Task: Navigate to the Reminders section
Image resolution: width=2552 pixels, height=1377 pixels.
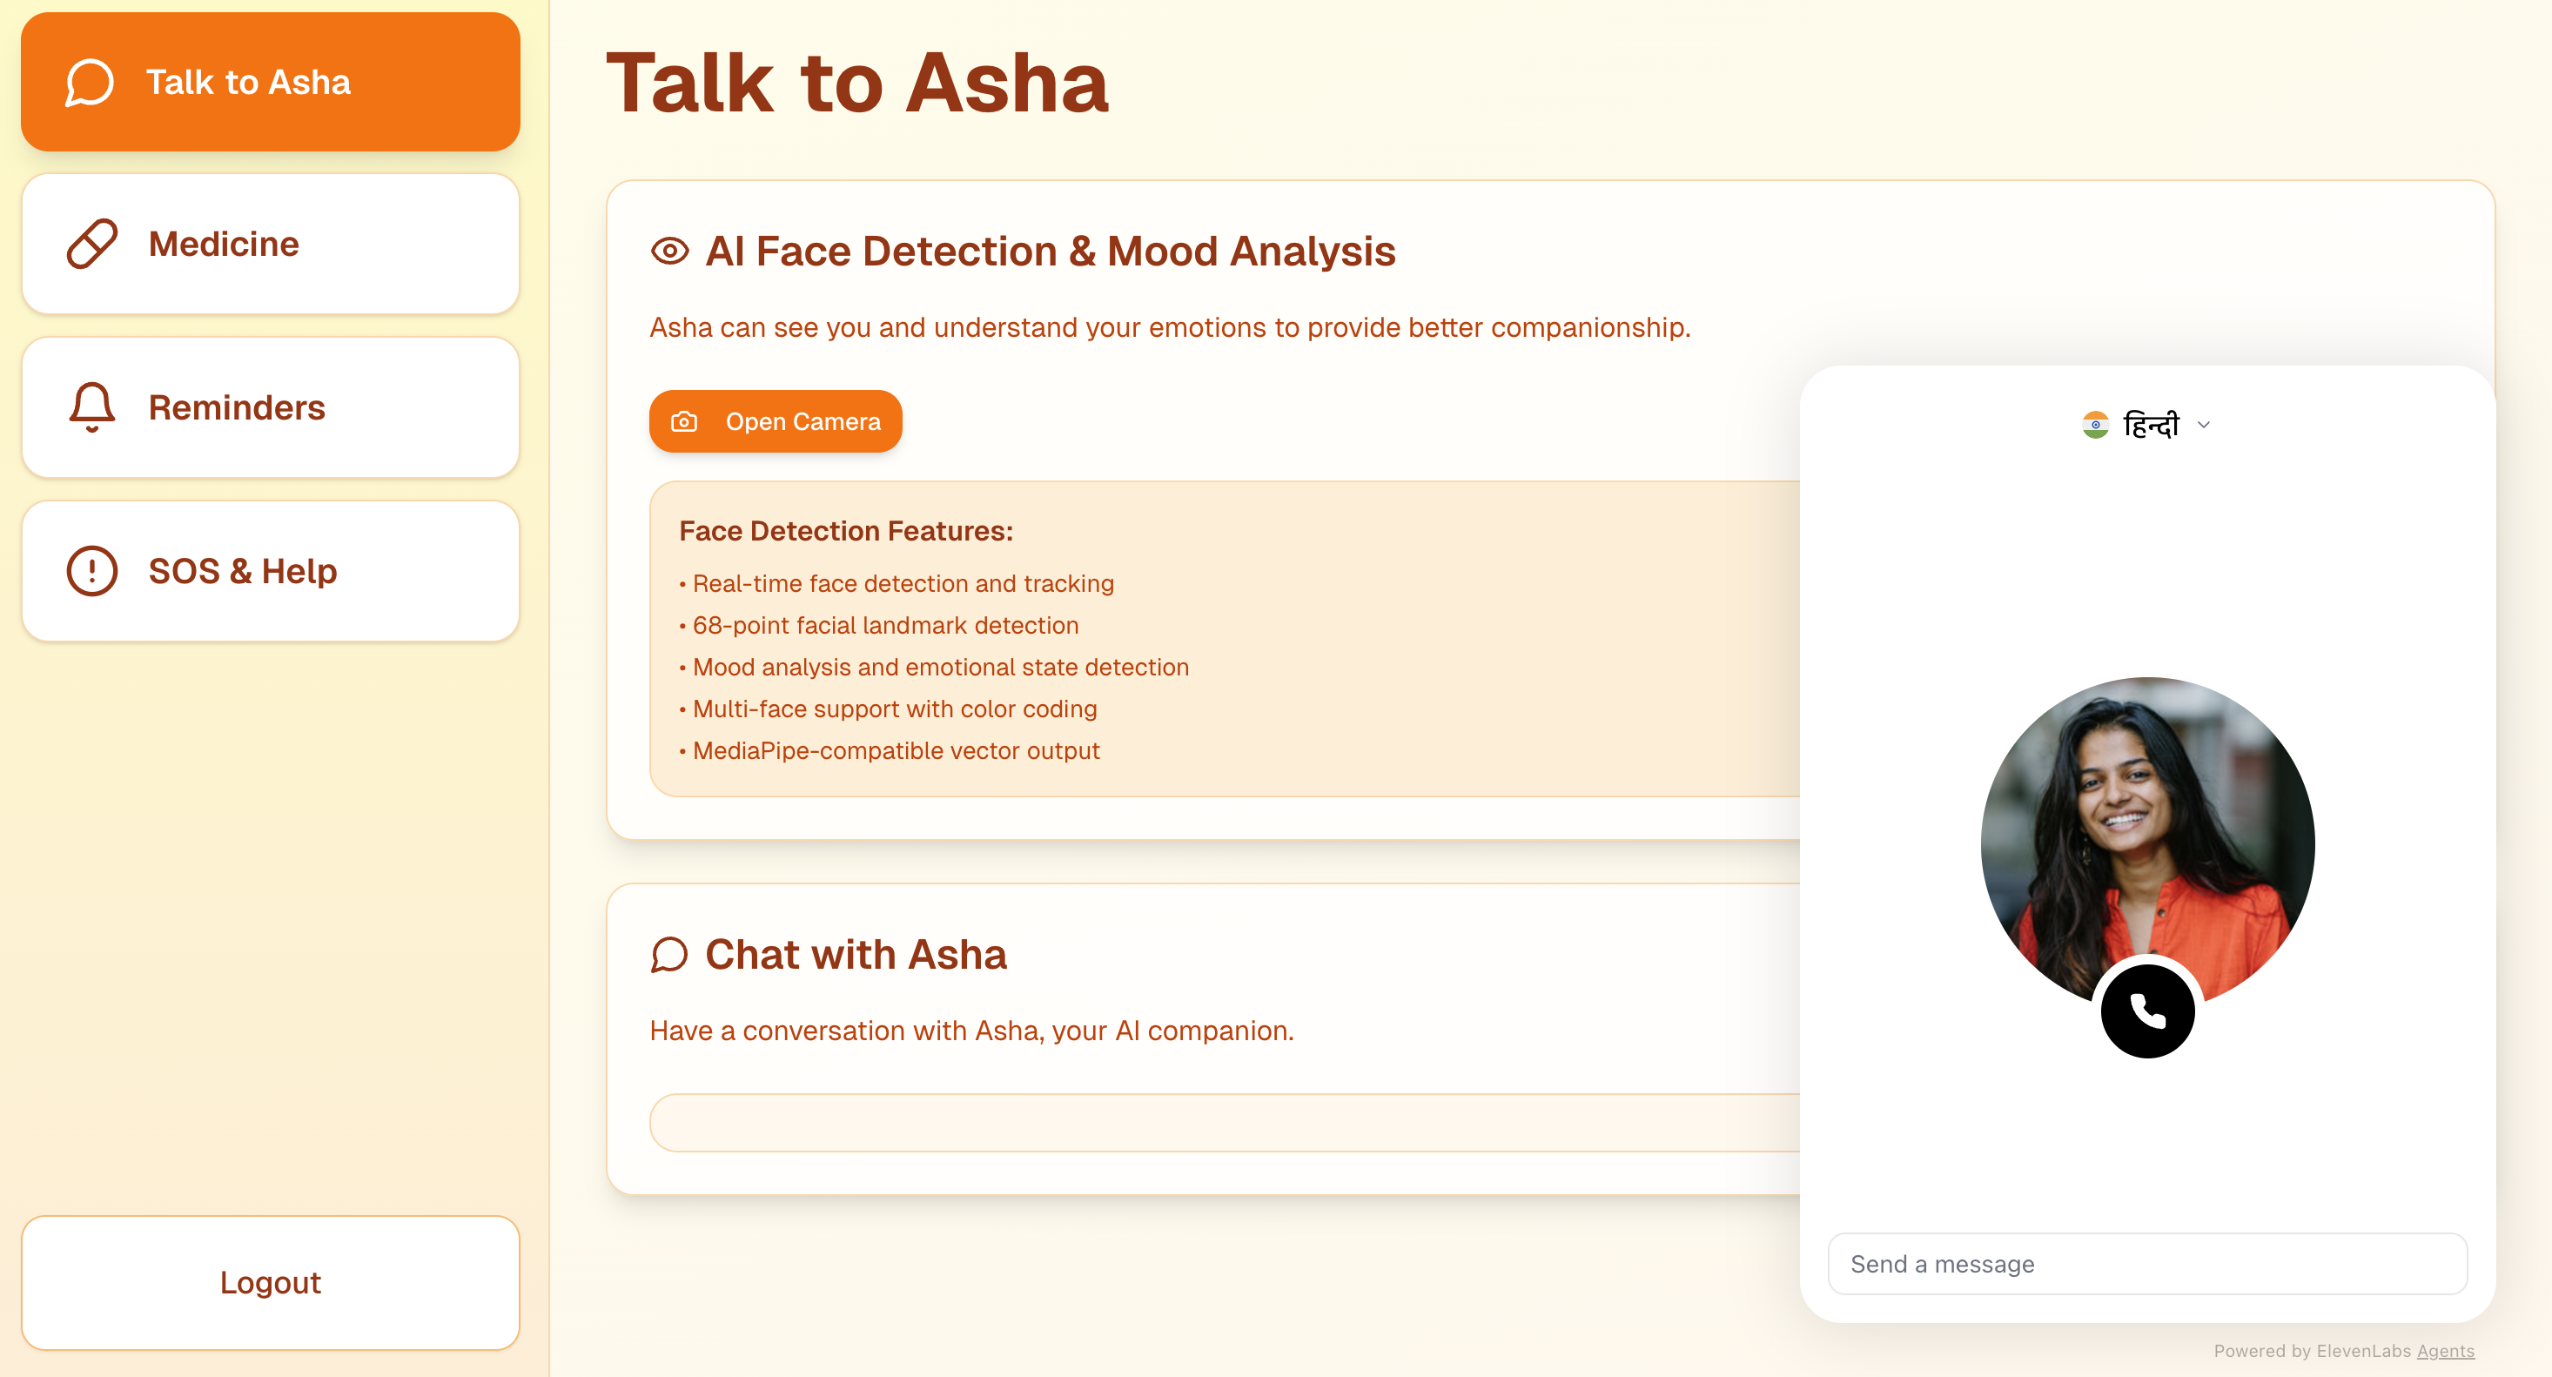Action: pyautogui.click(x=271, y=407)
